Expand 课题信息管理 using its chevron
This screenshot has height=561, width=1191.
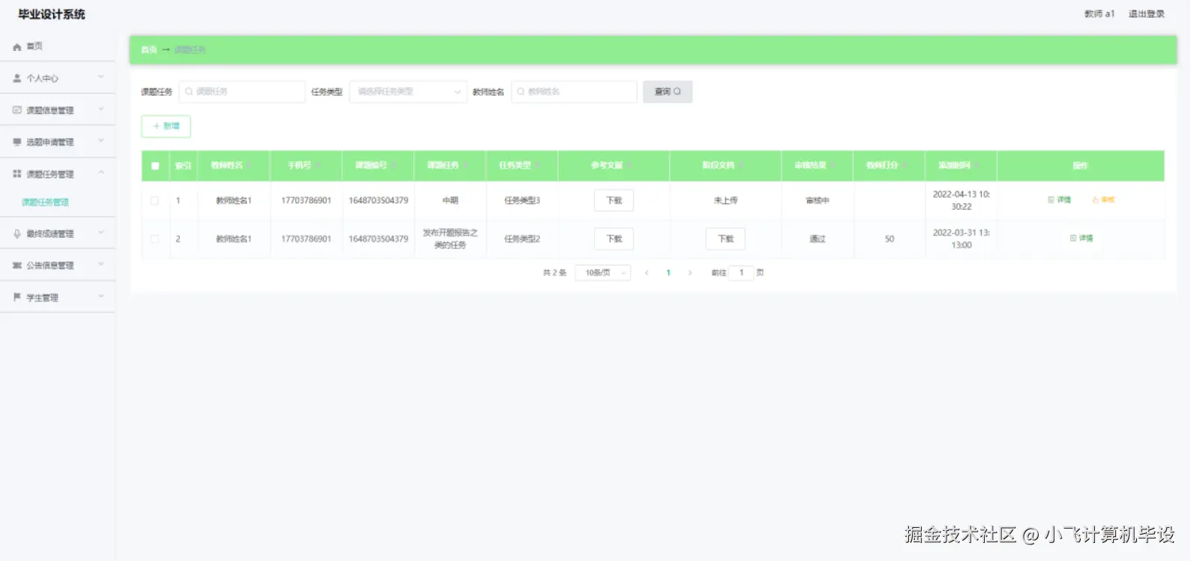101,109
